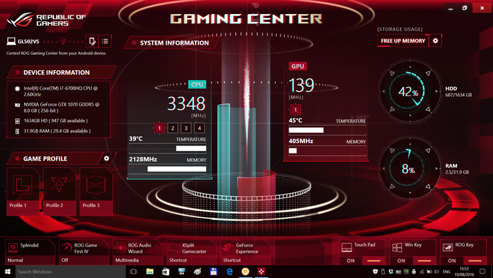493x278 pixels.
Task: Click HDD 687/1634 GB text
Action: point(458,95)
